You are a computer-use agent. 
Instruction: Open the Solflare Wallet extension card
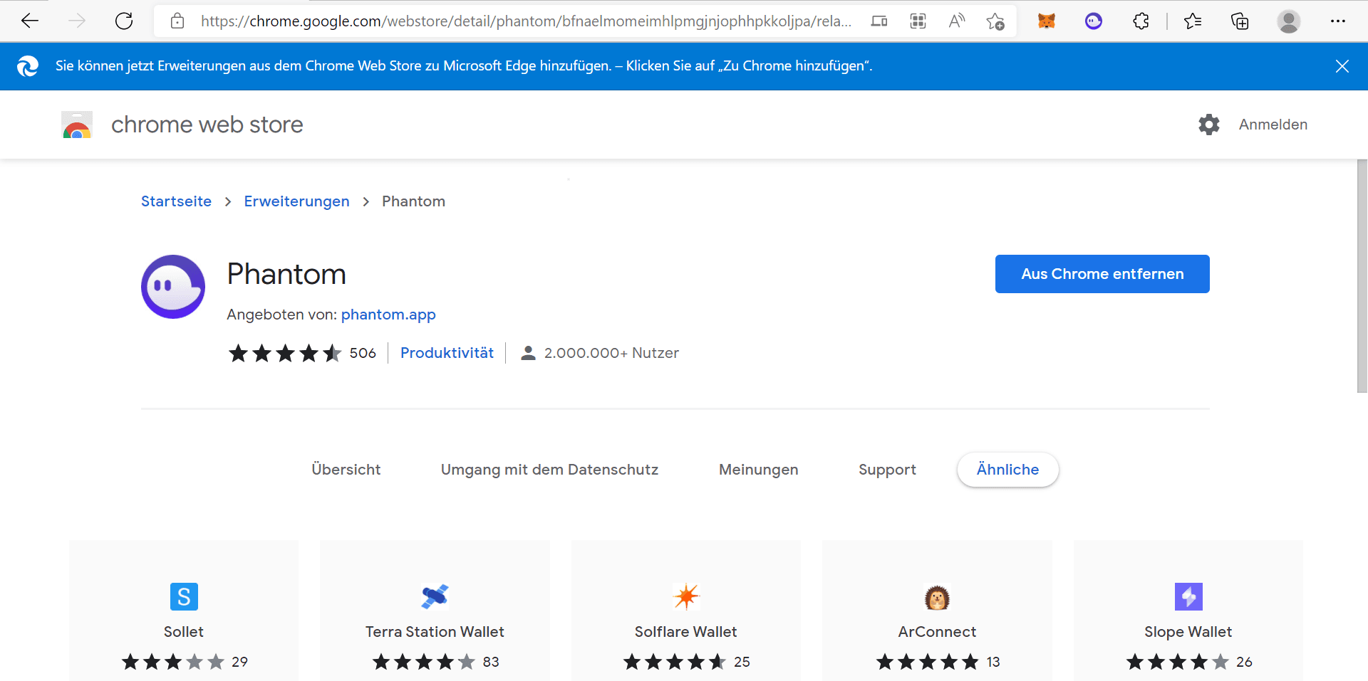(685, 612)
